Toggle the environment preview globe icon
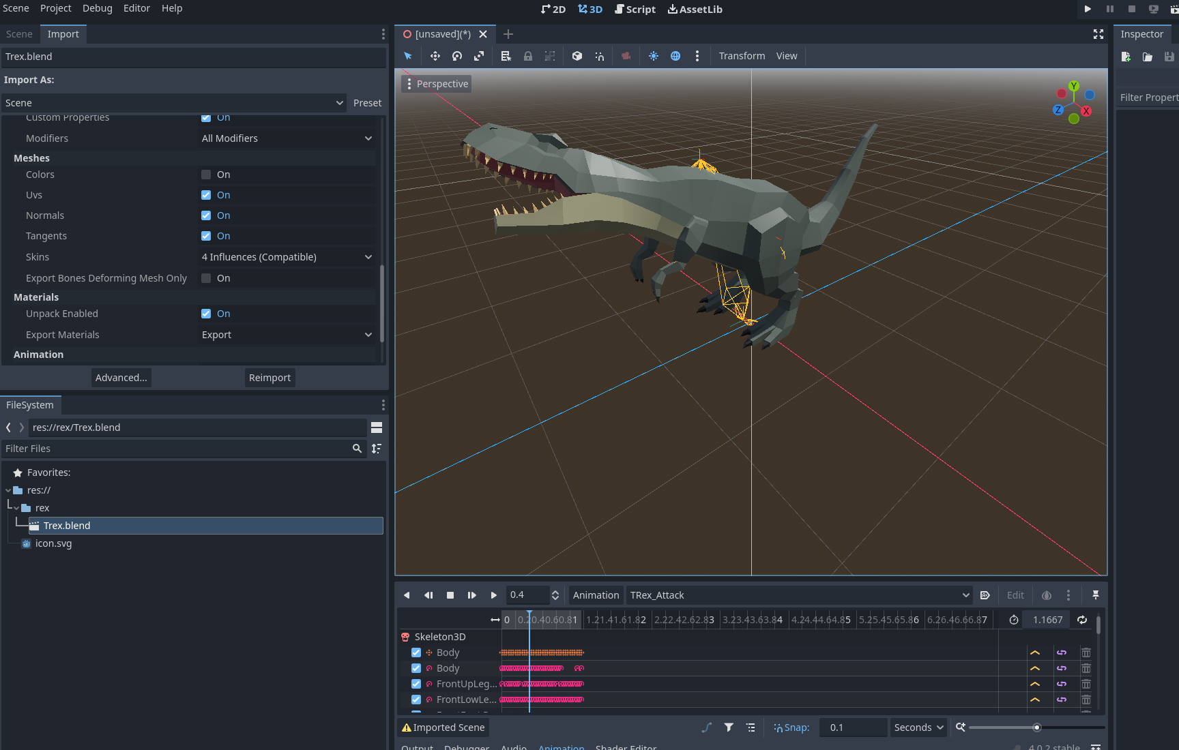Viewport: 1179px width, 750px height. [675, 56]
